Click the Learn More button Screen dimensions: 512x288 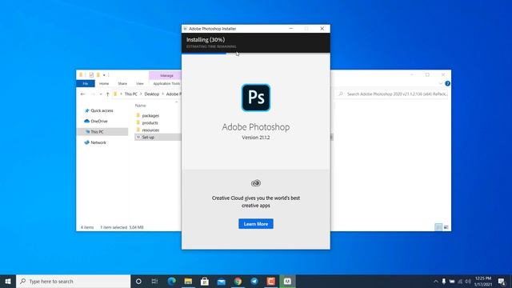pos(256,224)
